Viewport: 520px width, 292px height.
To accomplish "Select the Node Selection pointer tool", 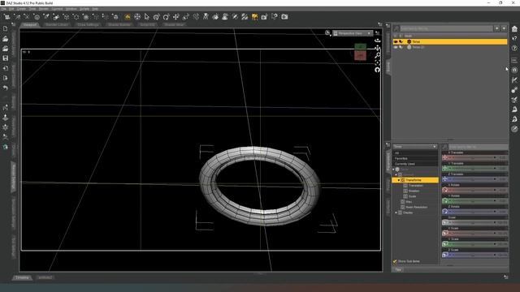I will point(147,16).
